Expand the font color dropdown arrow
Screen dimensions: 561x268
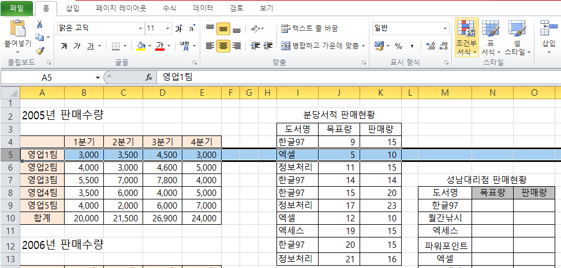pos(168,46)
